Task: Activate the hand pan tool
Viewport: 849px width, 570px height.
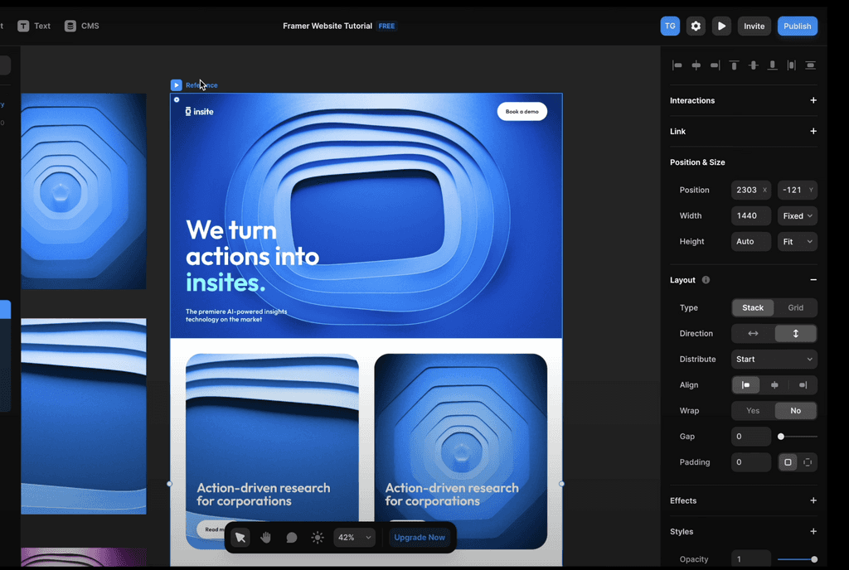Action: click(x=265, y=537)
